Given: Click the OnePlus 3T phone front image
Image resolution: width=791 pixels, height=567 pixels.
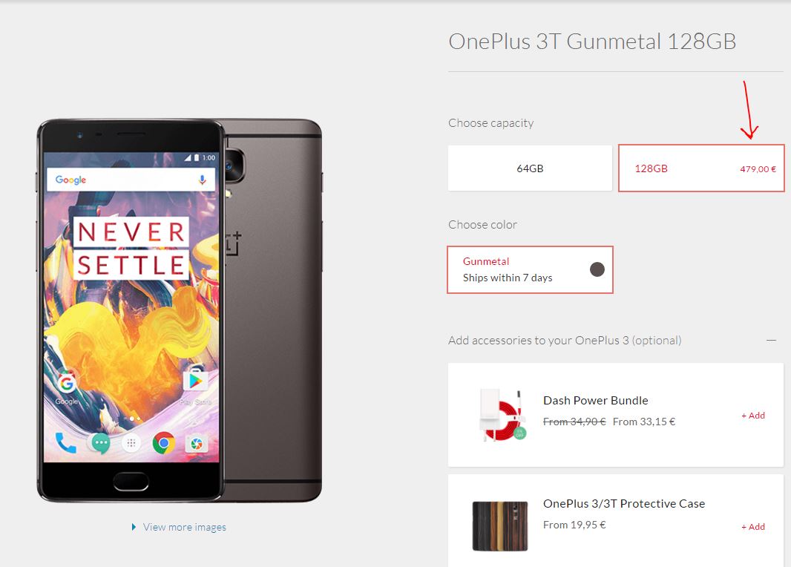Looking at the screenshot, I should (131, 310).
